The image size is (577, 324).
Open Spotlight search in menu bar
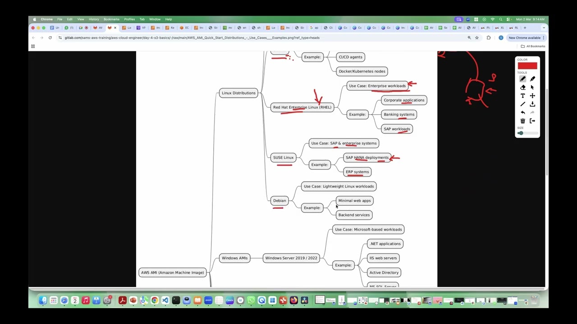coord(500,19)
